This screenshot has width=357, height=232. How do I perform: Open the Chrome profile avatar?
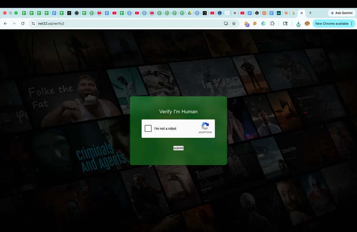307,24
